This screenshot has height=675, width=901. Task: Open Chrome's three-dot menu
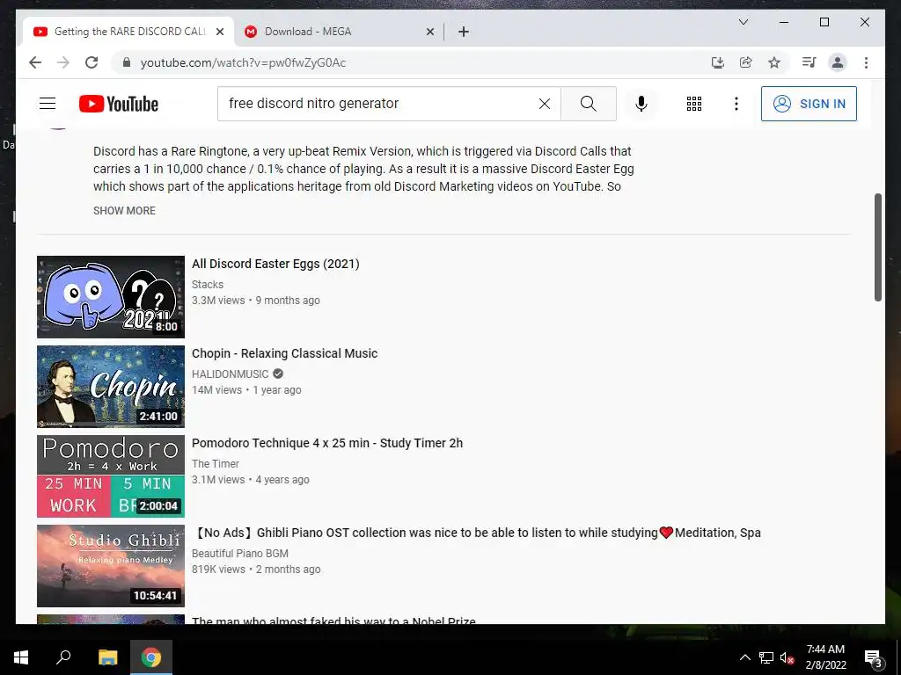coord(866,62)
